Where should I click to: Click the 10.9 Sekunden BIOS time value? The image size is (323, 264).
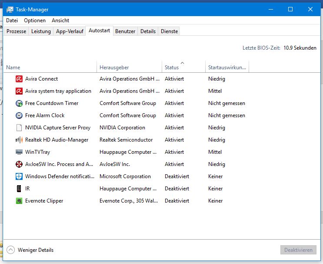(300, 48)
